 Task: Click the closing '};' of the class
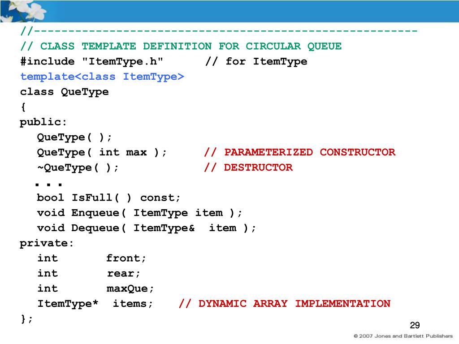26,319
